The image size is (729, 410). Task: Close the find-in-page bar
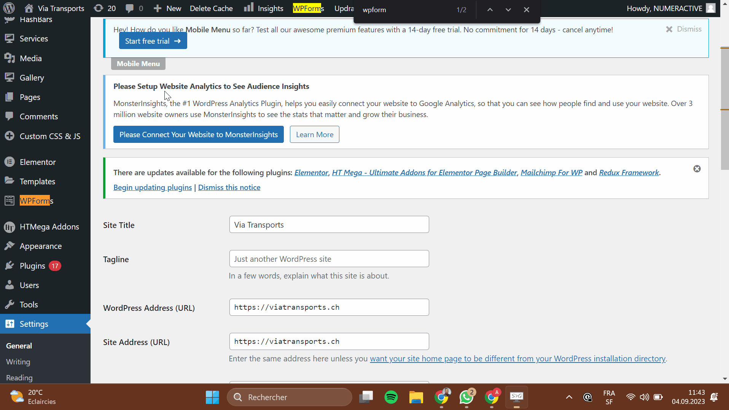pyautogui.click(x=527, y=9)
